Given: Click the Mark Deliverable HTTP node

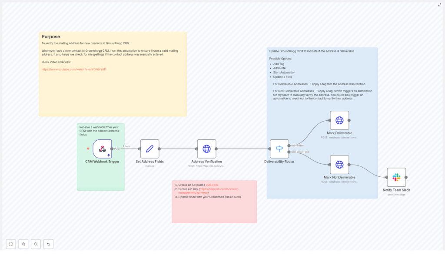Looking at the screenshot, I should [x=339, y=120].
